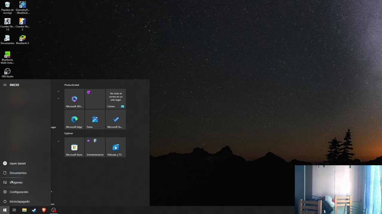The width and height of the screenshot is (382, 214).
Task: Open the Entretenimiento folder tile
Action: [x=95, y=147]
